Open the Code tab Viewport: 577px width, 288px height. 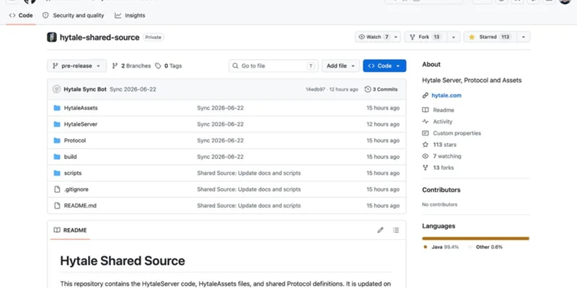(21, 15)
